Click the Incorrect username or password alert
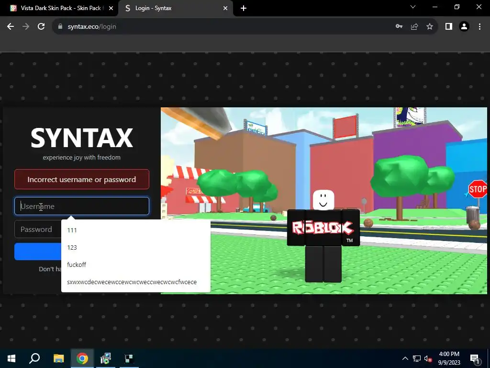 (82, 179)
